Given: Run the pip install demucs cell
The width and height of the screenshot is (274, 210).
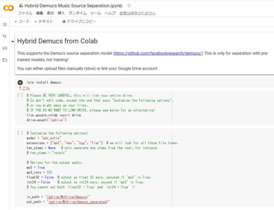Looking at the screenshot, I should [20, 82].
